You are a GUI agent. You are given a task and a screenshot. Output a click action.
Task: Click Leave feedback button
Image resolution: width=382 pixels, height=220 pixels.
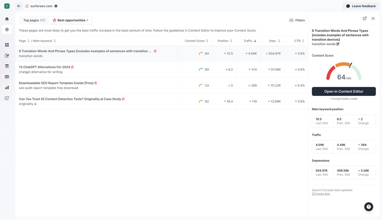(x=361, y=6)
